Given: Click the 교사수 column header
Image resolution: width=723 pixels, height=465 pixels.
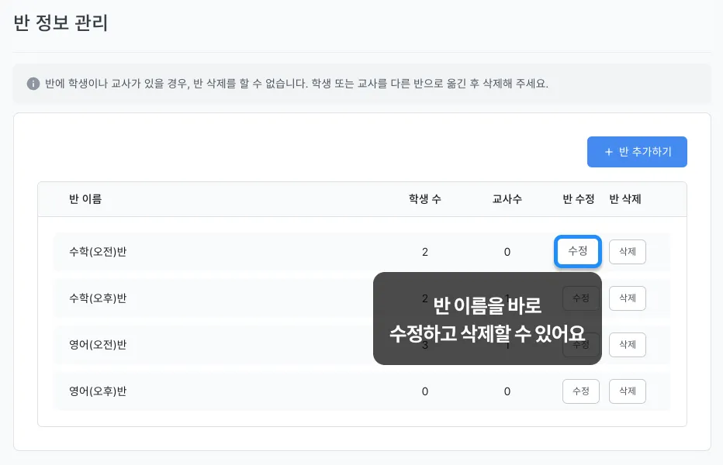Looking at the screenshot, I should pyautogui.click(x=507, y=199).
